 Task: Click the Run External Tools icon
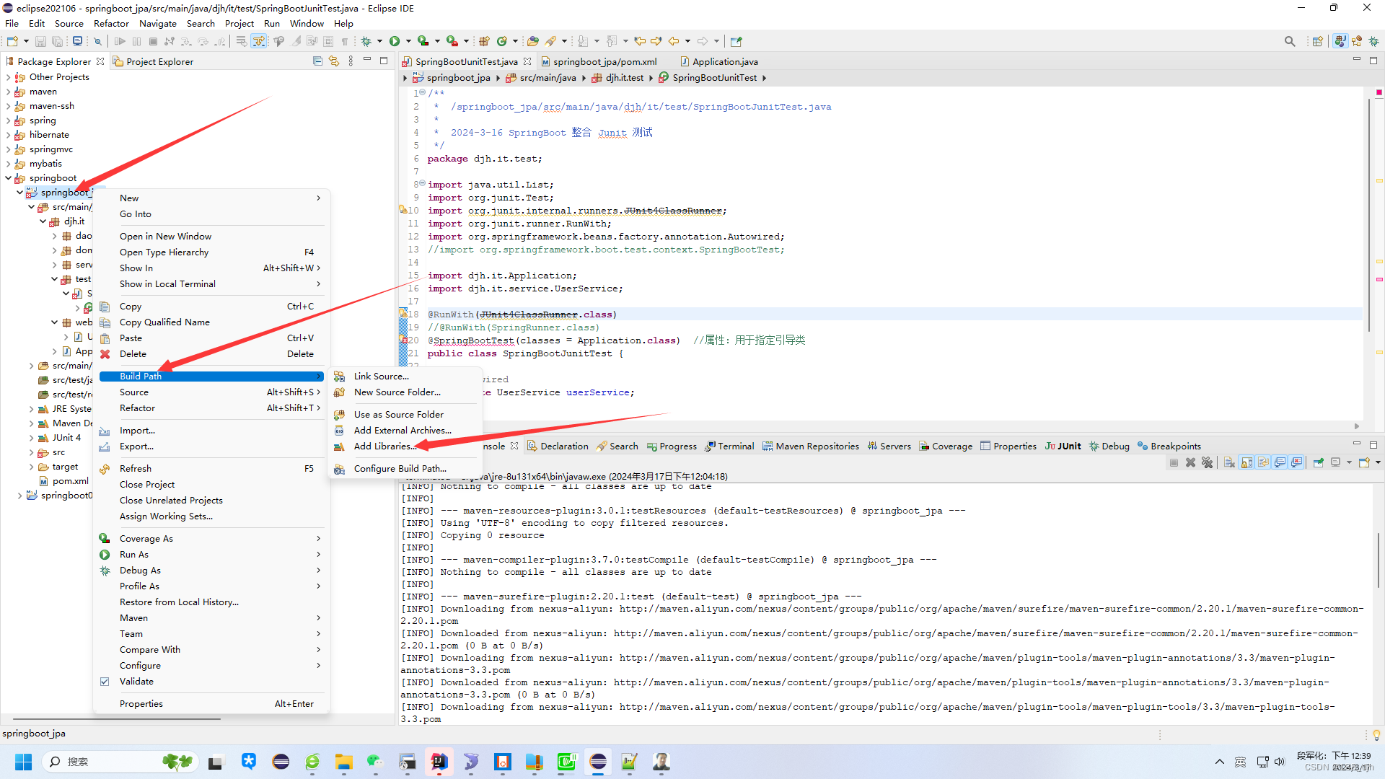coord(452,41)
